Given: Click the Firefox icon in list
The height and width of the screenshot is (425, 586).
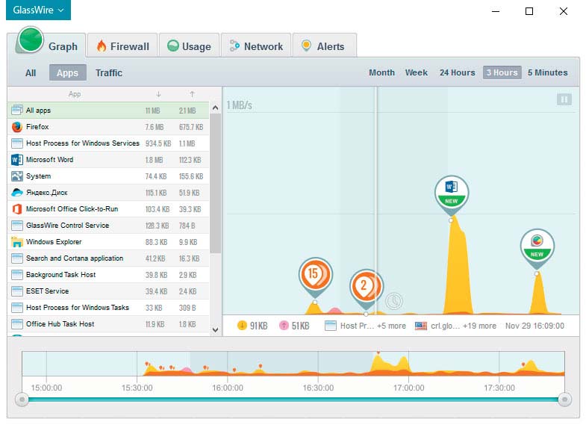Looking at the screenshot, I should 17,127.
